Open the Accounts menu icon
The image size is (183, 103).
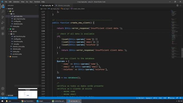(3, 88)
